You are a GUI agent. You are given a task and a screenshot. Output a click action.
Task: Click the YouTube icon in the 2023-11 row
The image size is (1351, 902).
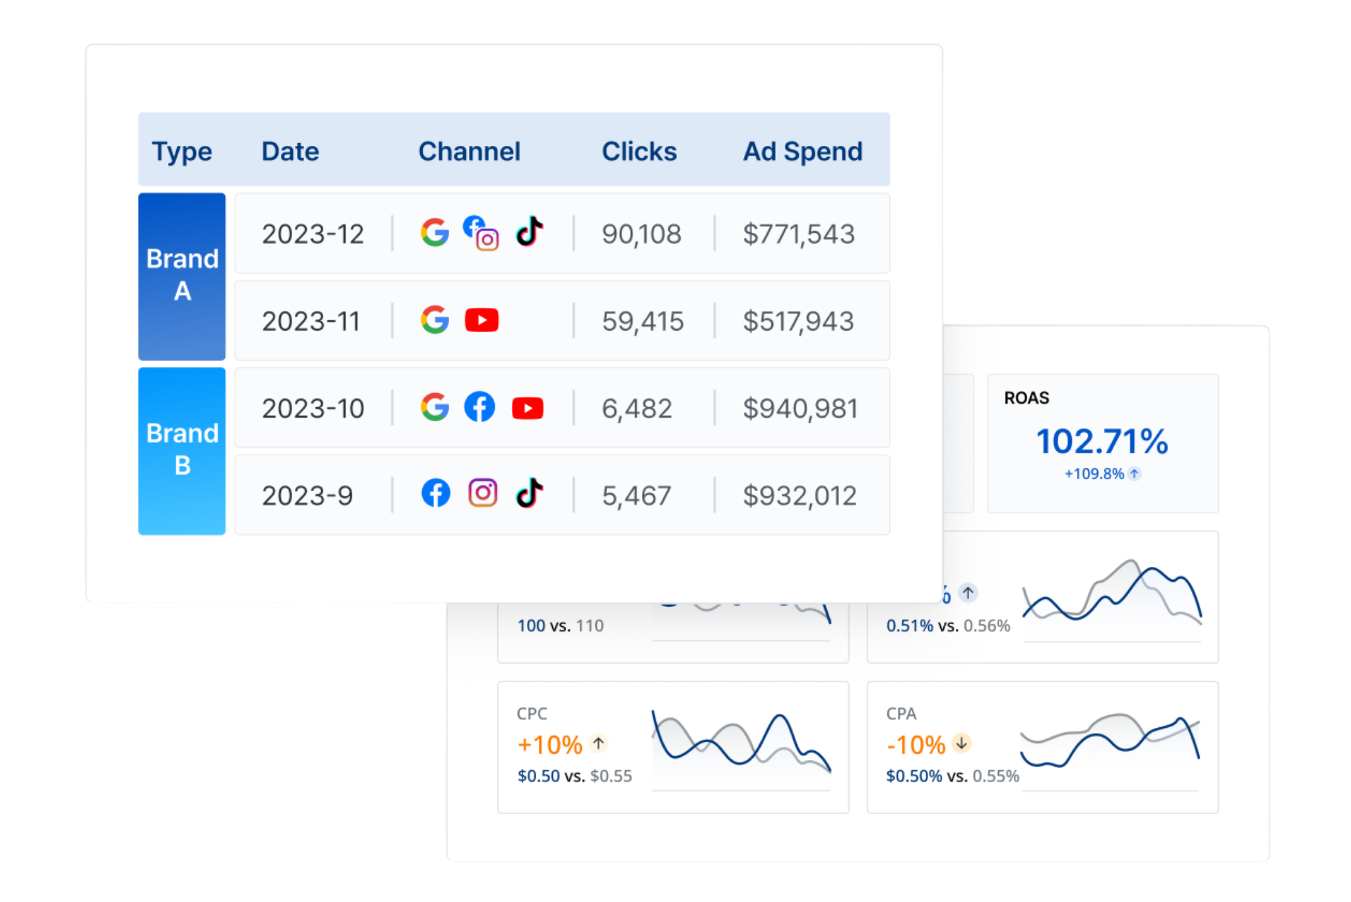pyautogui.click(x=482, y=320)
